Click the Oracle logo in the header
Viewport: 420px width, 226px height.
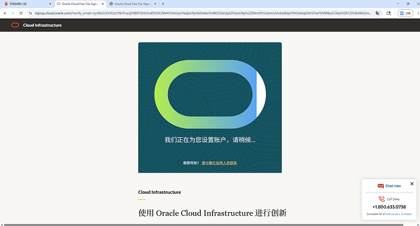pos(15,25)
